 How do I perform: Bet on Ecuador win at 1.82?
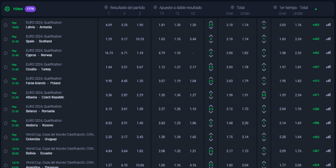(140, 151)
